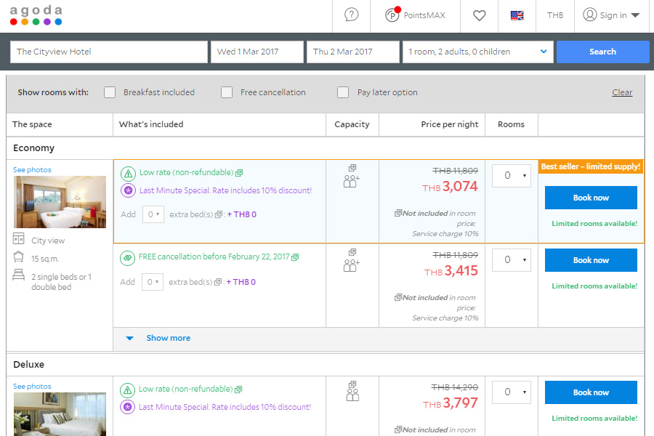Open the rooms and guests dropdown

coord(477,52)
